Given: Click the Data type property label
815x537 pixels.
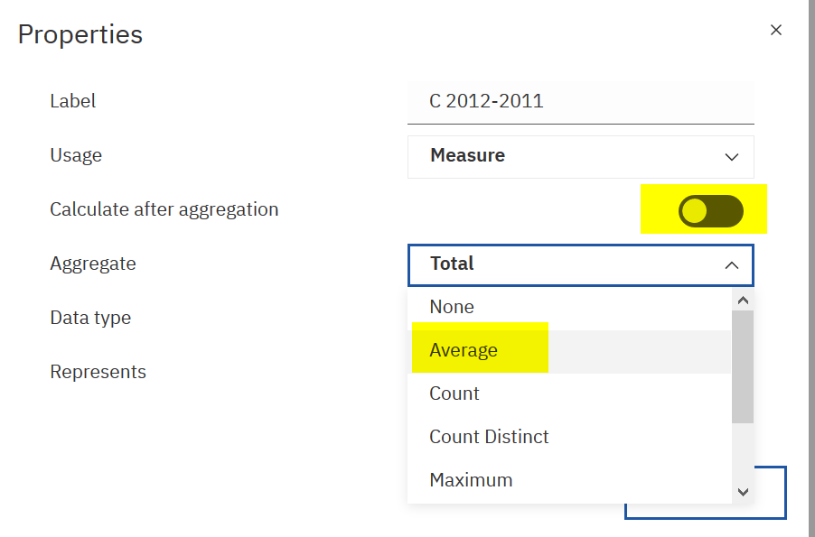Looking at the screenshot, I should coord(90,318).
